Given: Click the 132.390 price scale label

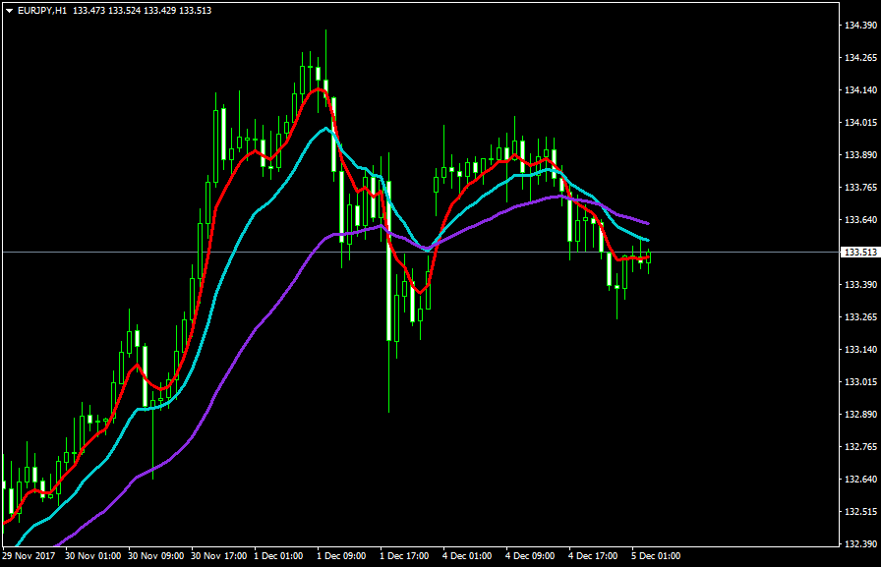Looking at the screenshot, I should tap(860, 544).
